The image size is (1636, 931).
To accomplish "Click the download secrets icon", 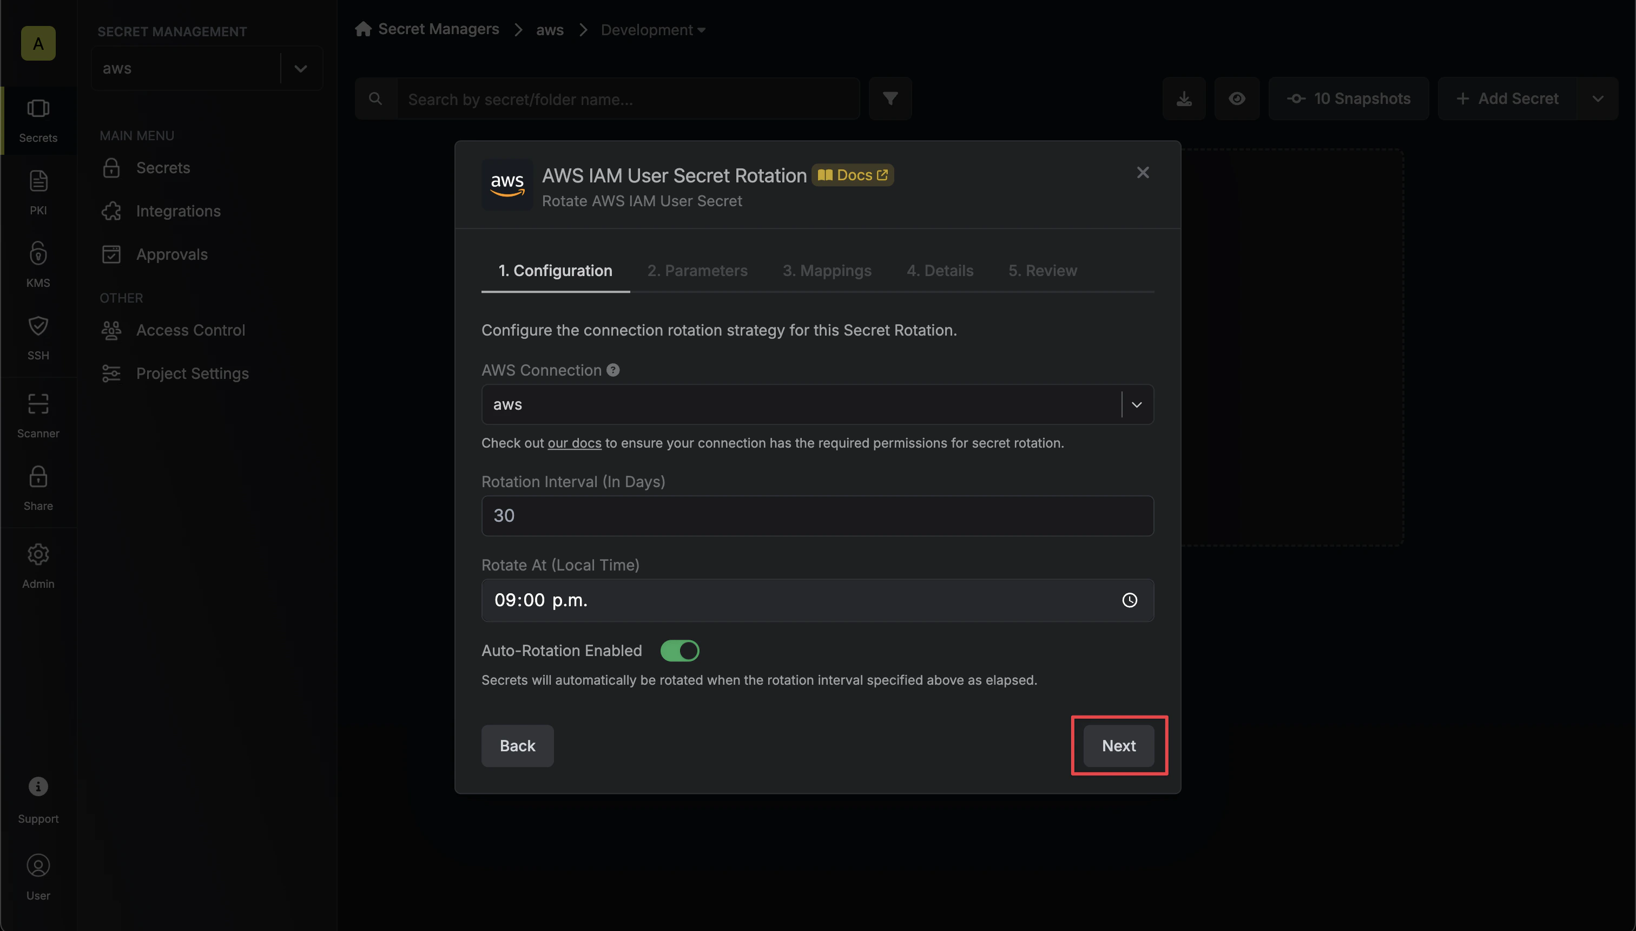I will tap(1184, 99).
